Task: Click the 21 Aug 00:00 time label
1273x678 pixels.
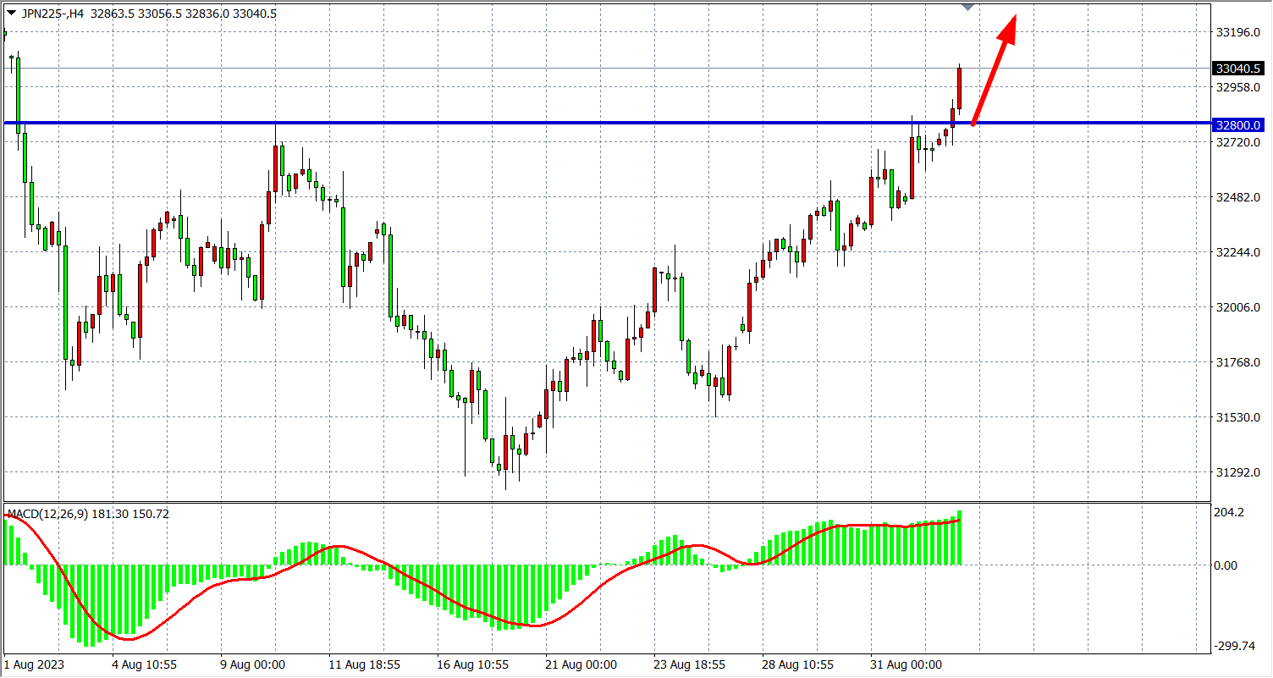Action: coord(581,664)
